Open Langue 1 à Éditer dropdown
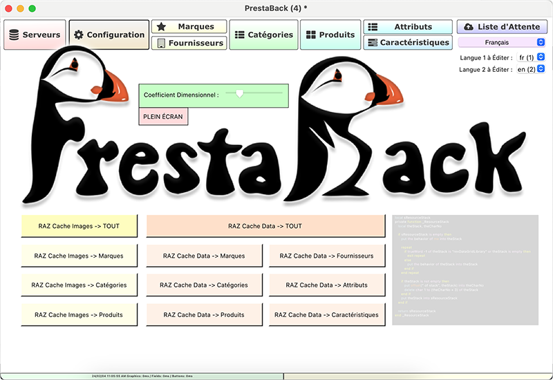Screen dimensions: 553x380 pyautogui.click(x=531, y=57)
